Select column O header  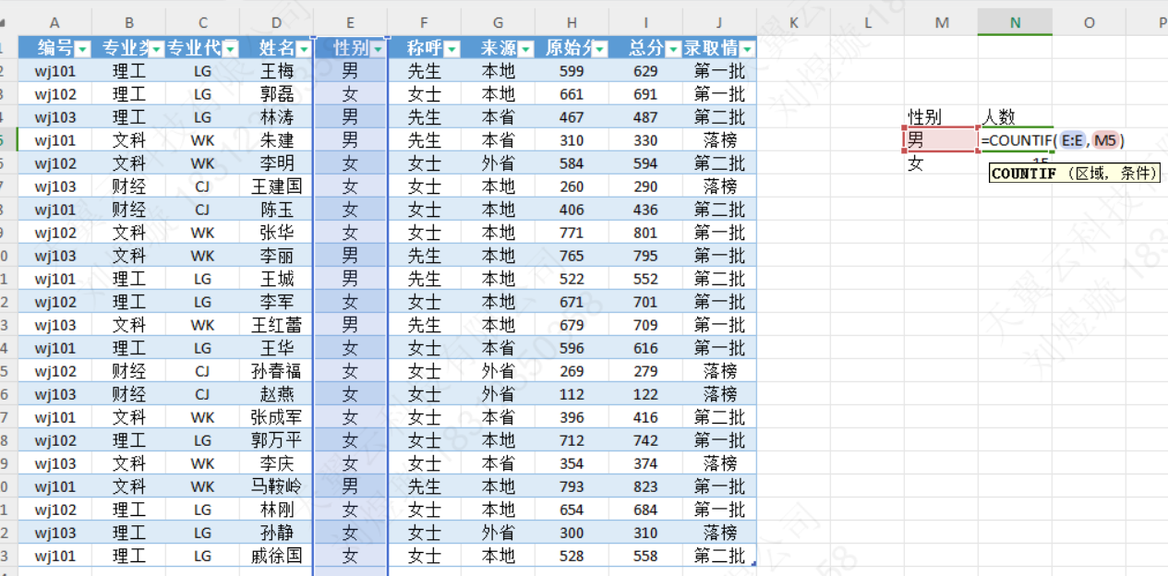tap(1089, 22)
